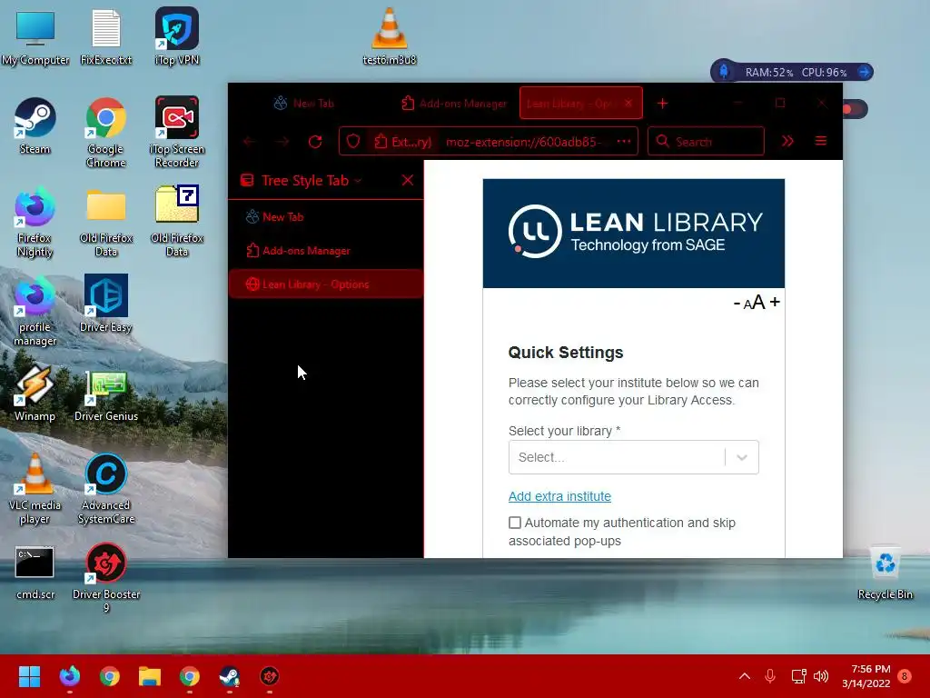This screenshot has width=930, height=698.
Task: Show hidden system tray icons
Action: click(x=745, y=676)
